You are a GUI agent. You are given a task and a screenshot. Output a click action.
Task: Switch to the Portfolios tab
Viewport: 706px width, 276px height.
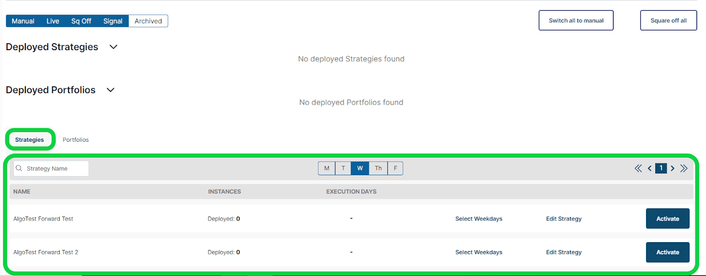click(x=75, y=140)
